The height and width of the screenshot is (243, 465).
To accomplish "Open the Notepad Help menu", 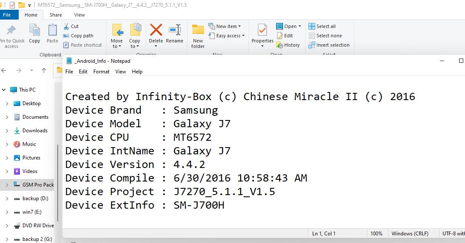I will (x=137, y=72).
